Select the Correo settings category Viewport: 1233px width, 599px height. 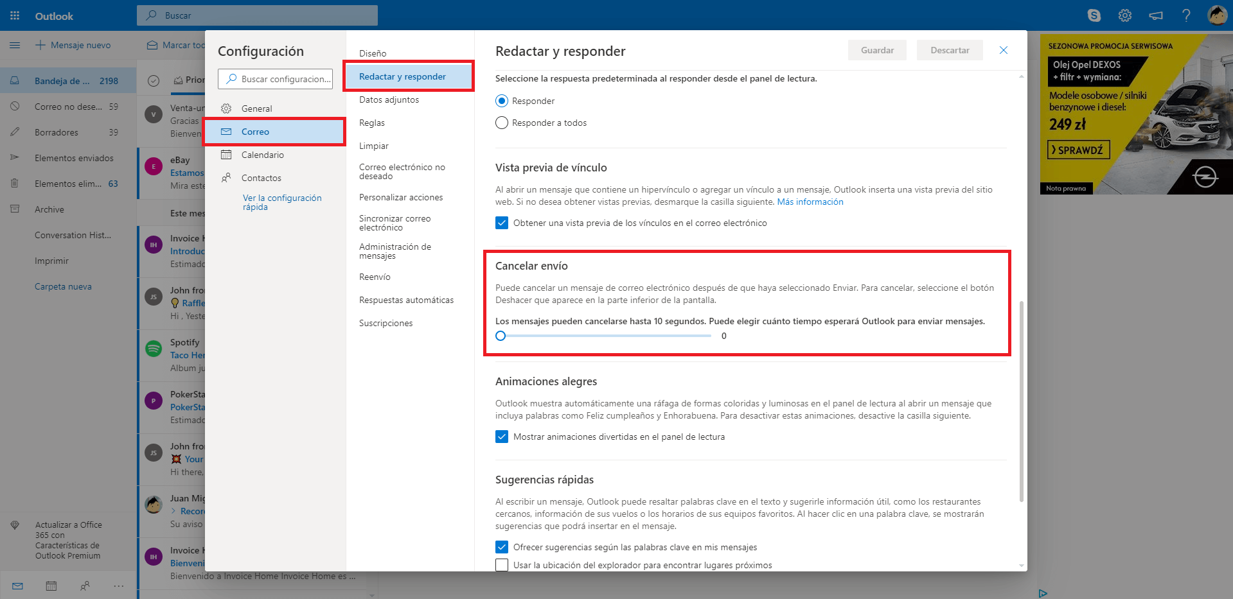click(x=275, y=132)
